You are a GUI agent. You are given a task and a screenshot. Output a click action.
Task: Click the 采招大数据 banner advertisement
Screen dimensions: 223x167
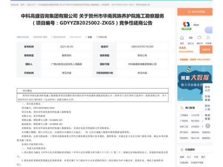click(x=195, y=83)
